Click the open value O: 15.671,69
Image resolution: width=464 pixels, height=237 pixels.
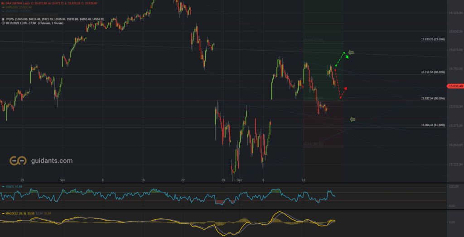coord(39,3)
